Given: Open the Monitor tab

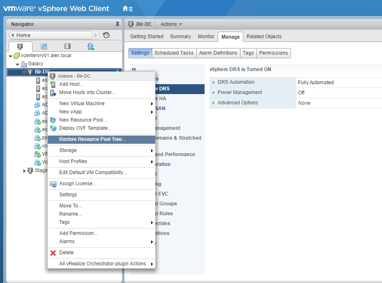Looking at the screenshot, I should click(x=206, y=37).
